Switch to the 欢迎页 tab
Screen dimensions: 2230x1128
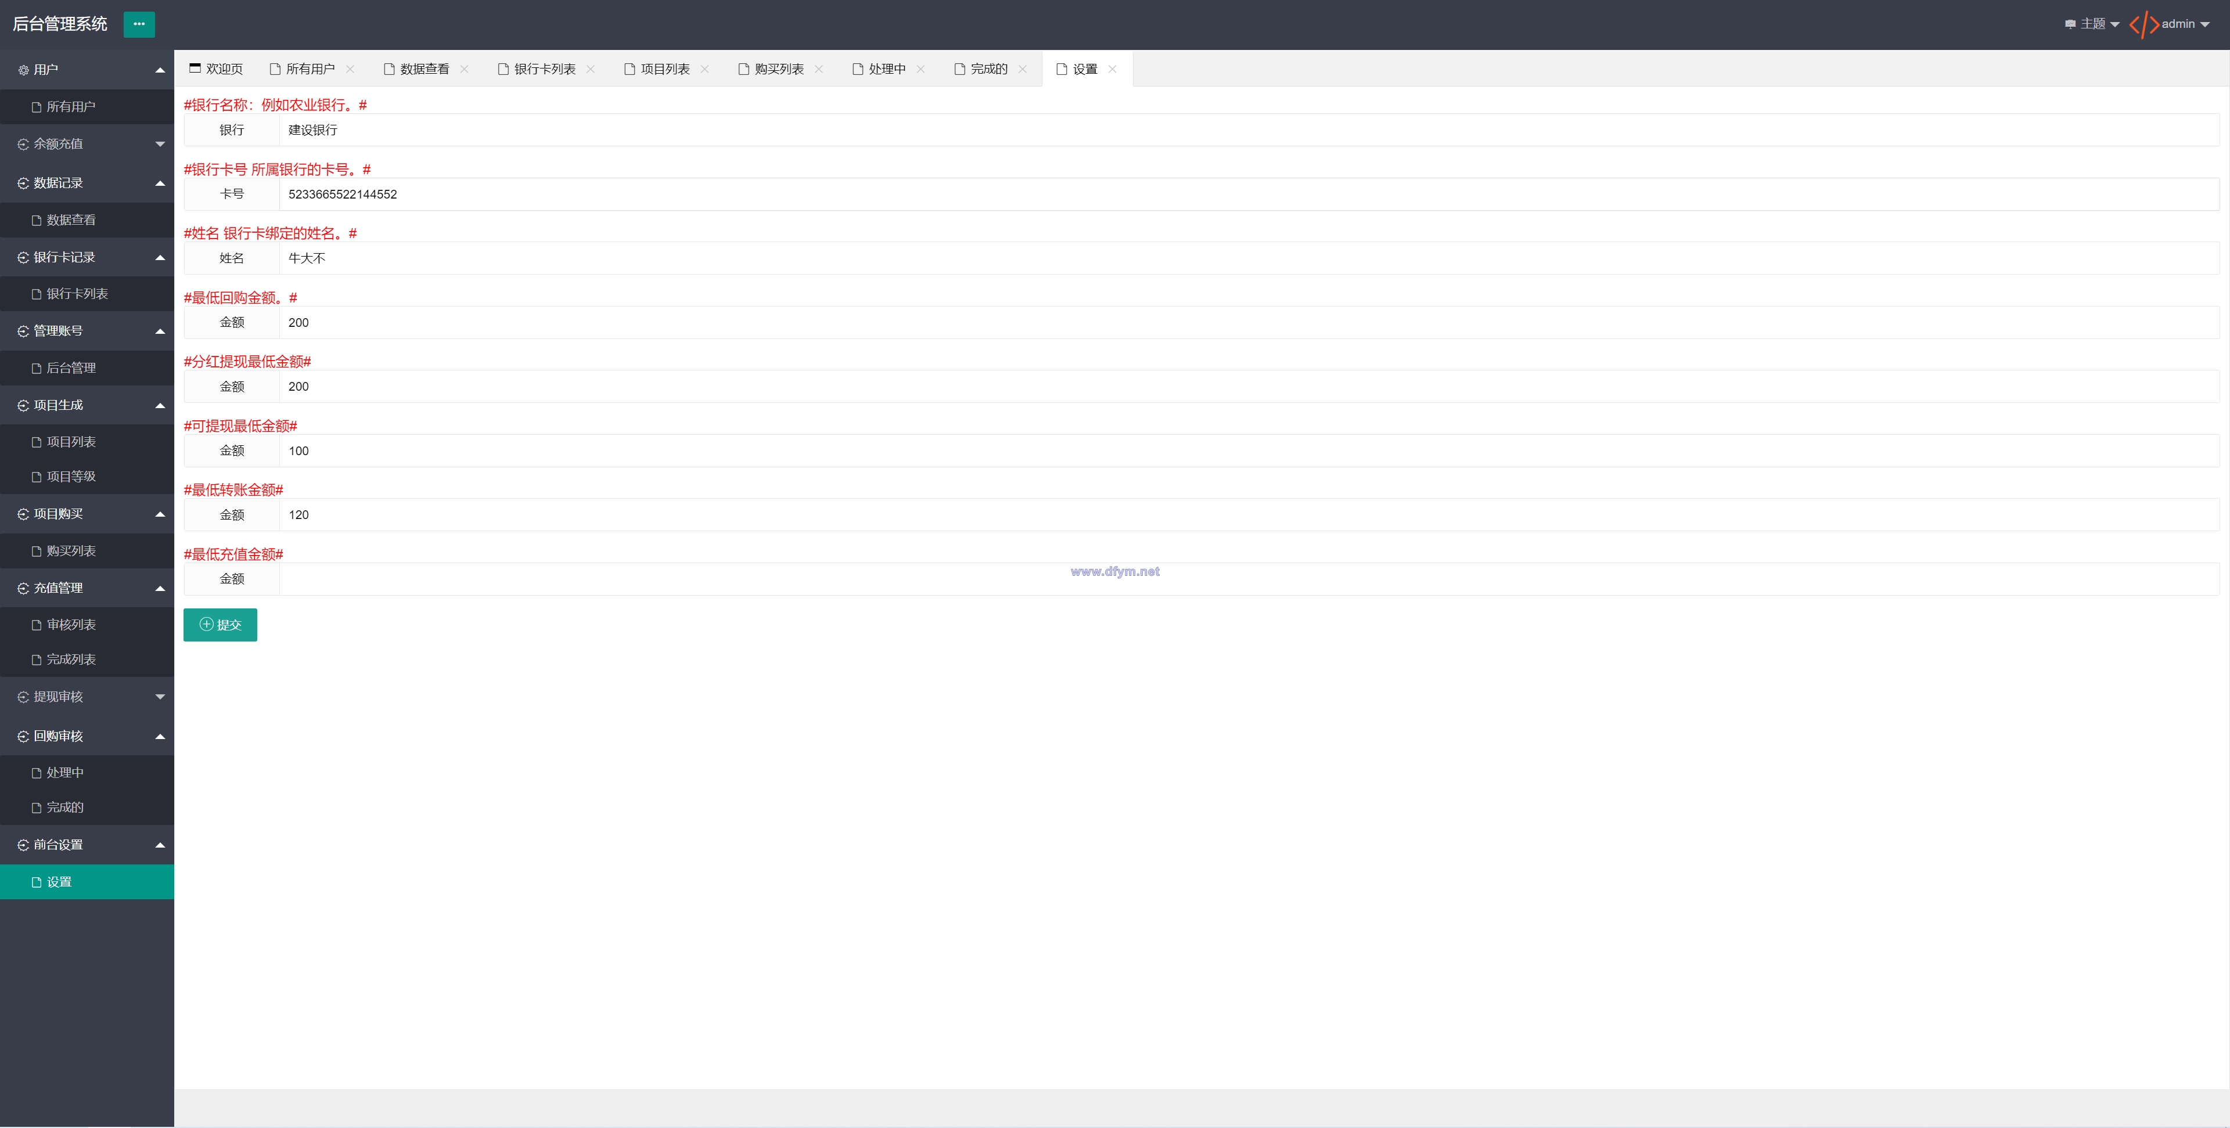(x=217, y=69)
